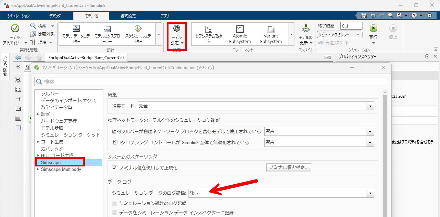Viewport: 440px width, 217px height.
Task: Click モデルの更新 compile icon
Action: pos(306,29)
